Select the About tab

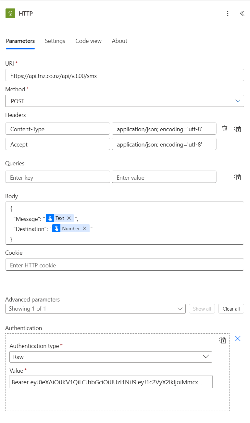(119, 41)
